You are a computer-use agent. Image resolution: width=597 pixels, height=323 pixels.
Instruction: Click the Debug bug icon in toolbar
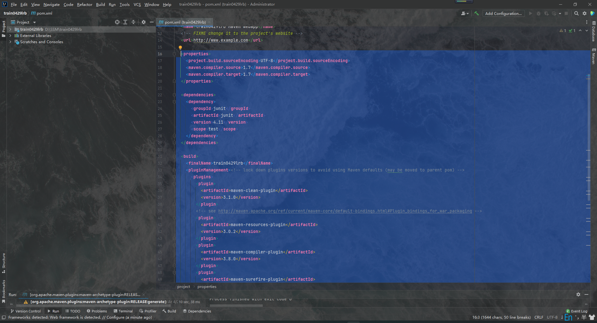click(539, 13)
